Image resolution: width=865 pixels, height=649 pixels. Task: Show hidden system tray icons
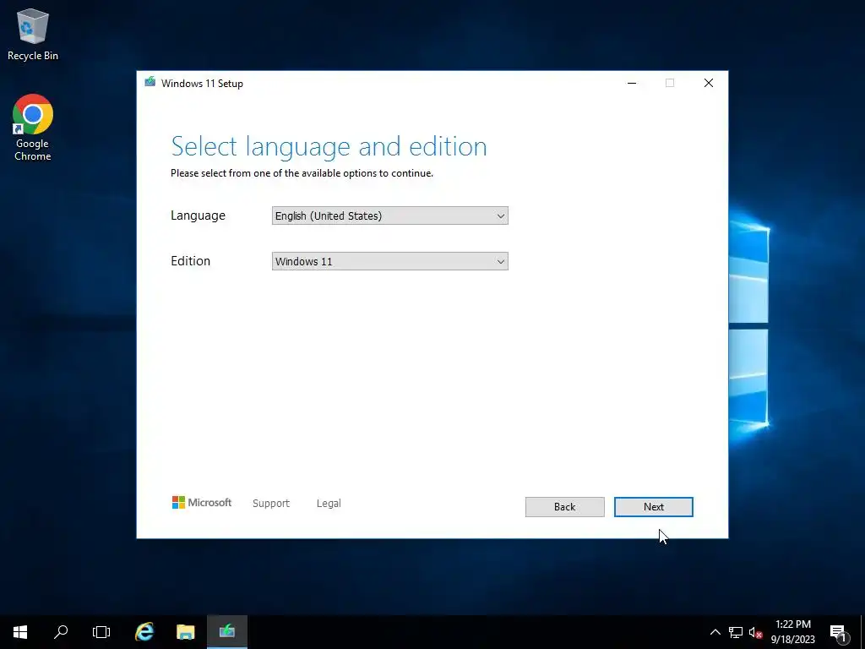715,632
